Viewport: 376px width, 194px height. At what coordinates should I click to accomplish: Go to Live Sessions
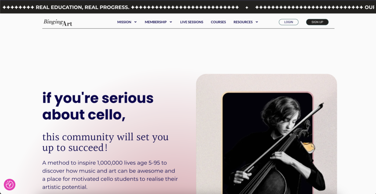coord(192,22)
